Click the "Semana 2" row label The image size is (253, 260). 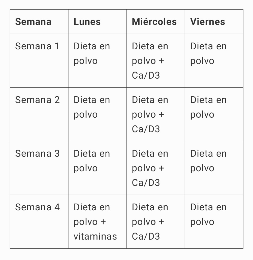[x=37, y=100]
